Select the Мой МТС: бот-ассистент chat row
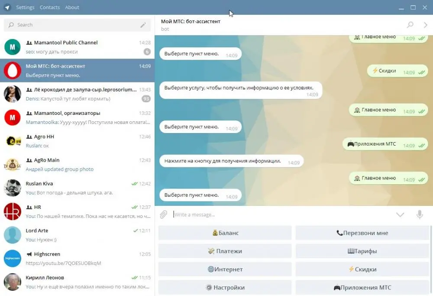Image resolution: width=433 pixels, height=296 pixels. point(78,71)
